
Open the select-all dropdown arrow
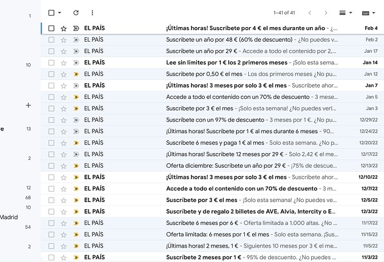pyautogui.click(x=60, y=13)
